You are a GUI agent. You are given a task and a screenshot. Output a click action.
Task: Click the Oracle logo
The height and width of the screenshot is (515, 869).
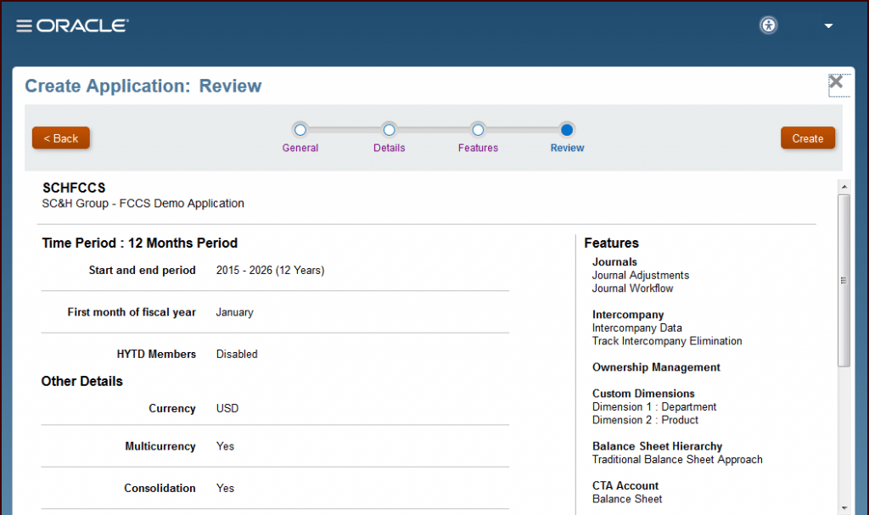coord(82,26)
